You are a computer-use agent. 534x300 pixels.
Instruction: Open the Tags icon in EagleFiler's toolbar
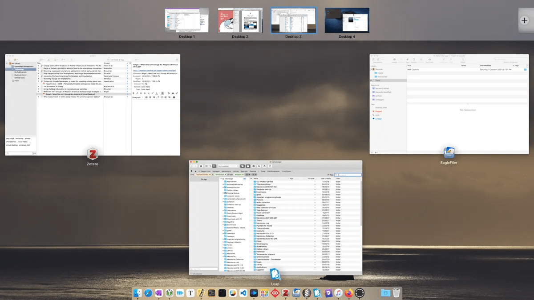(407, 59)
